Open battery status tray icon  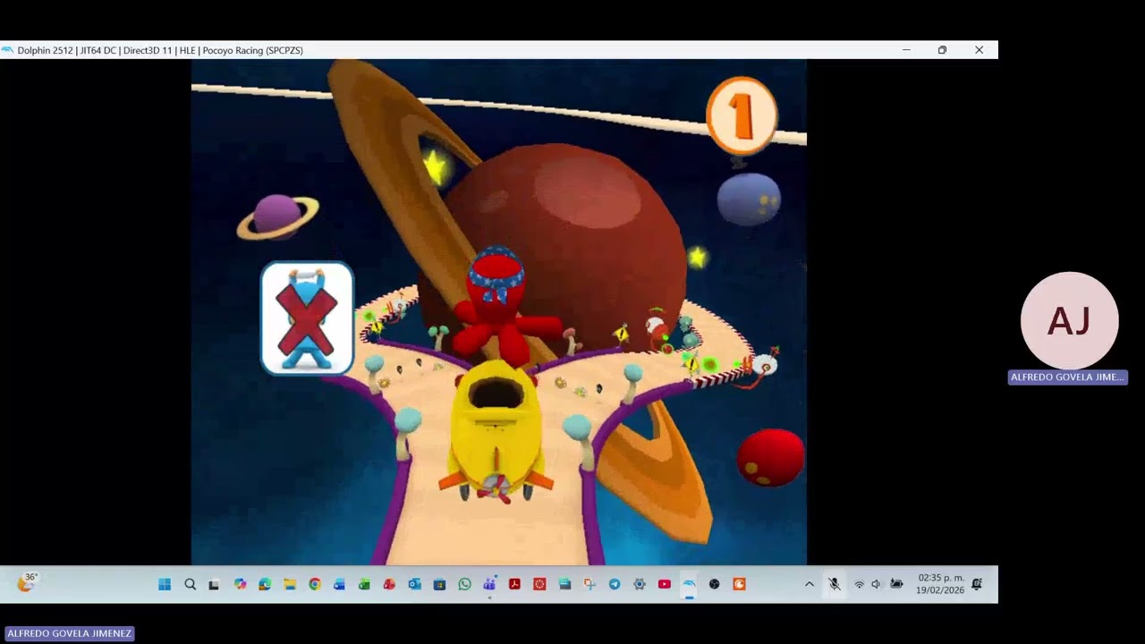896,584
